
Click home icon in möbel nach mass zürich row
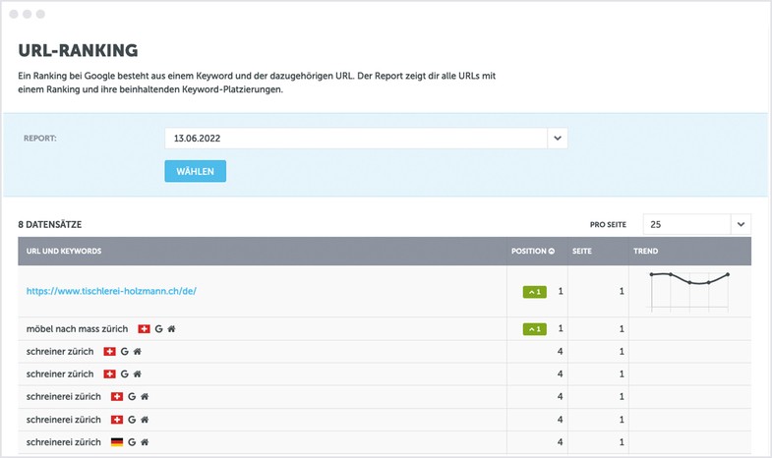tap(172, 328)
